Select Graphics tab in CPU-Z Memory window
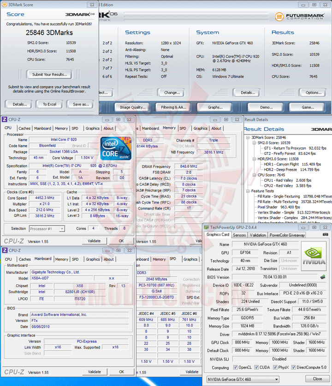This screenshot has height=386, width=332. click(x=201, y=128)
